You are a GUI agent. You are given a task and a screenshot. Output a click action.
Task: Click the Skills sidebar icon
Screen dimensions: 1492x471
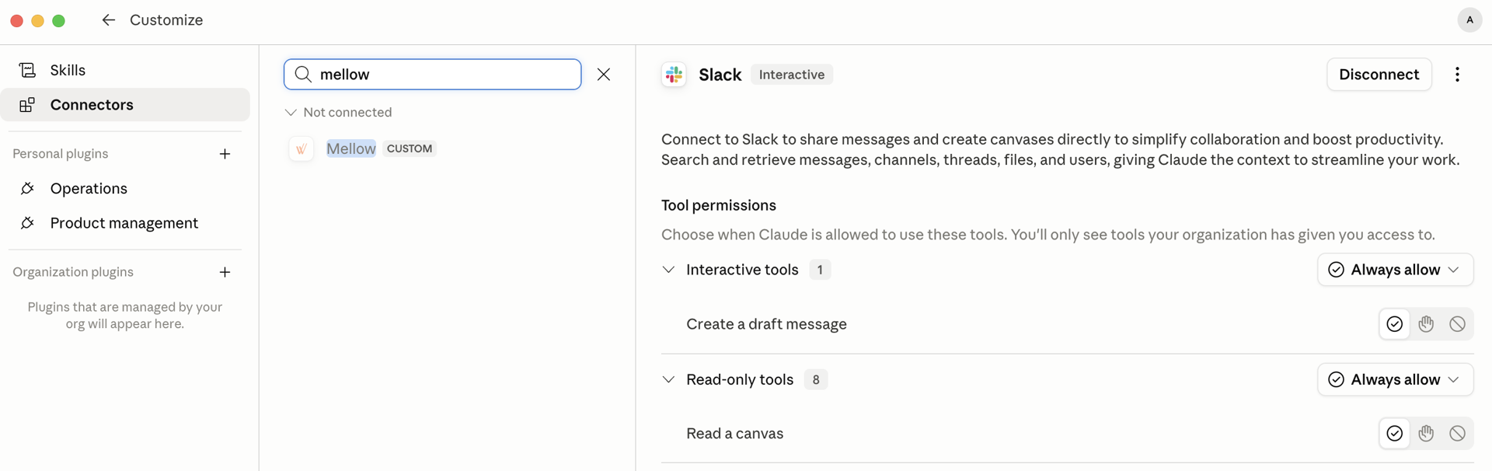click(x=27, y=70)
